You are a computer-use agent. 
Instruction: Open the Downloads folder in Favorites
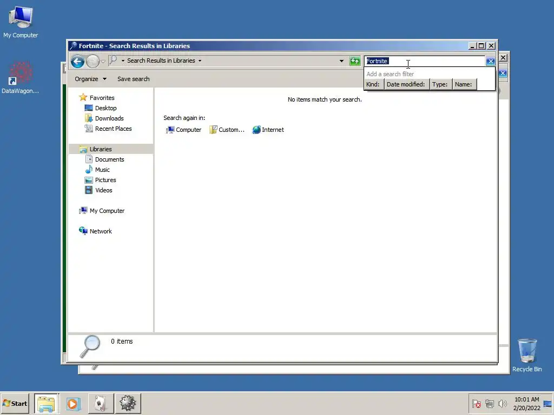[x=109, y=118]
